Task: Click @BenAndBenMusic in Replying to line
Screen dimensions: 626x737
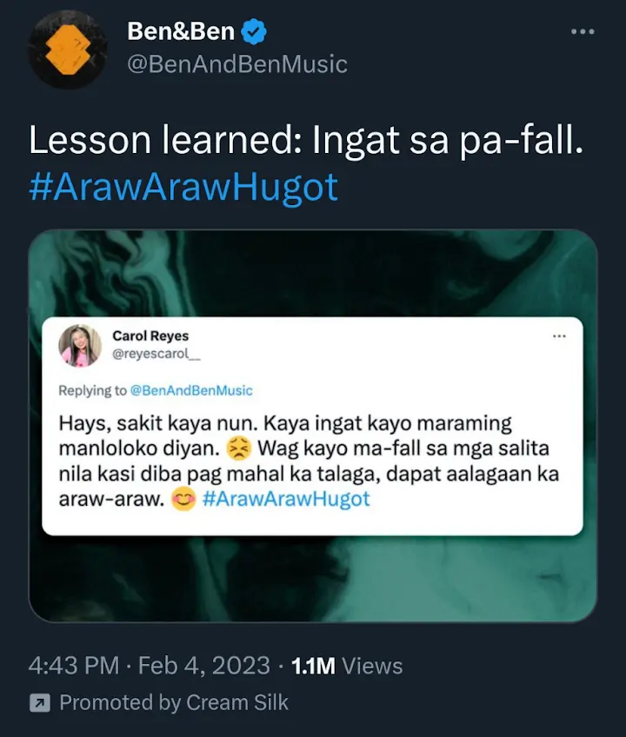Action: [x=191, y=390]
